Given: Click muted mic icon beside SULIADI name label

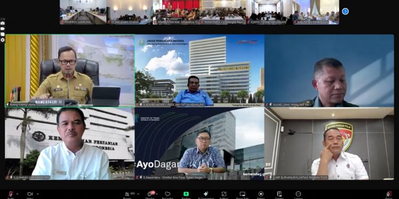Looking at the screenshot, I should point(268,105).
